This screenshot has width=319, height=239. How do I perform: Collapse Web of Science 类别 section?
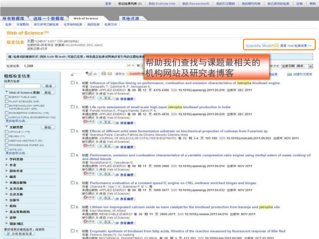tap(7, 92)
